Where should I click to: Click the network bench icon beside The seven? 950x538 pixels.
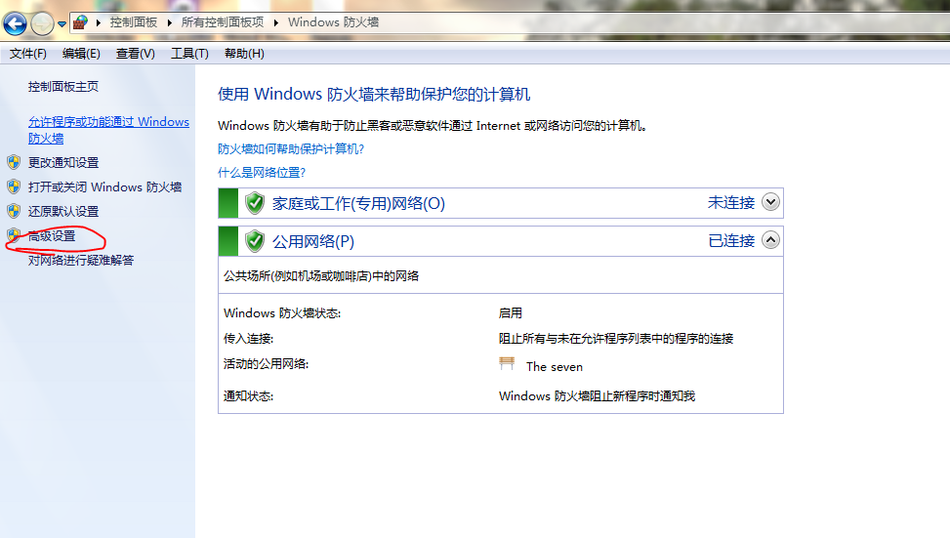coord(507,363)
